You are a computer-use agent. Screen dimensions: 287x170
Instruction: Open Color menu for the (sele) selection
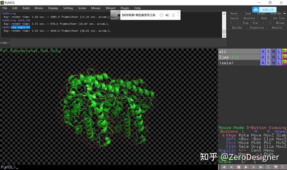284,63
